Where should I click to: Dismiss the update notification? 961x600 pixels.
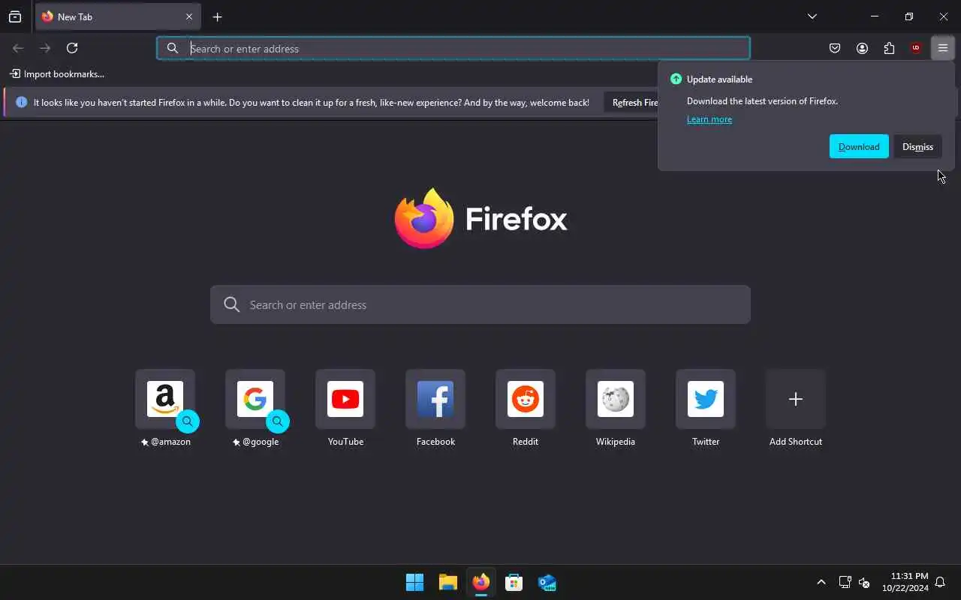917,146
